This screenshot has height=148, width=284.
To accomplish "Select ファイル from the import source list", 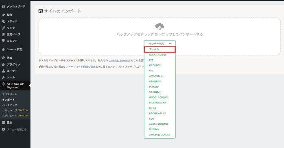I will (159, 49).
